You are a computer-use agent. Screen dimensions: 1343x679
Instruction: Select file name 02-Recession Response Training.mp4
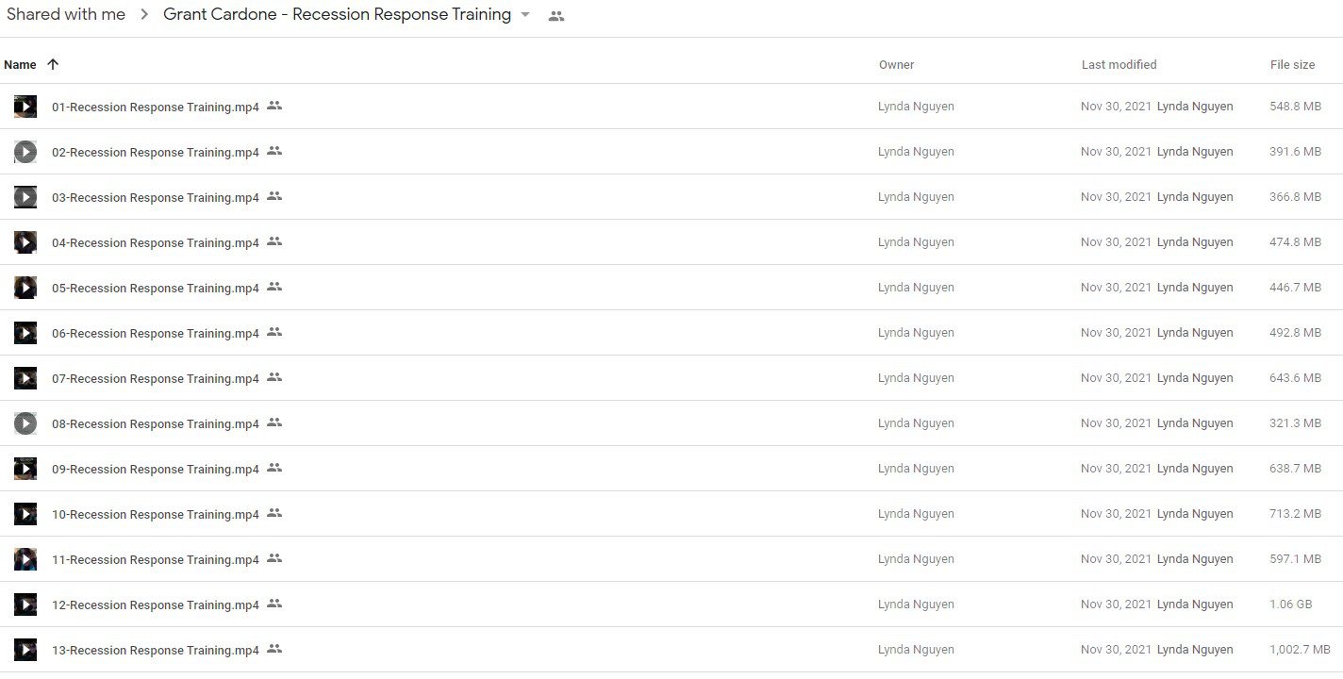(x=156, y=153)
